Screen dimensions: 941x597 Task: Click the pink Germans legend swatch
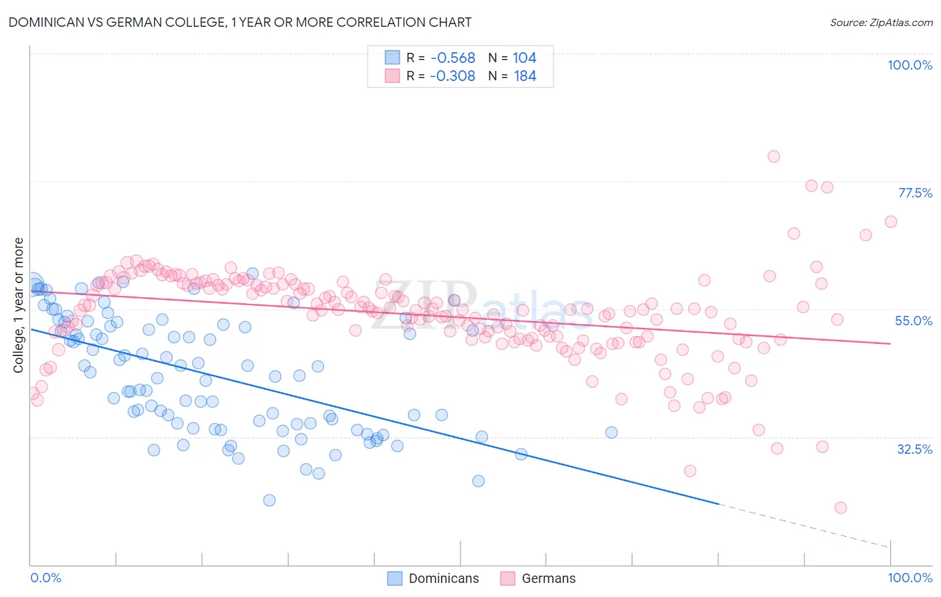tap(508, 578)
